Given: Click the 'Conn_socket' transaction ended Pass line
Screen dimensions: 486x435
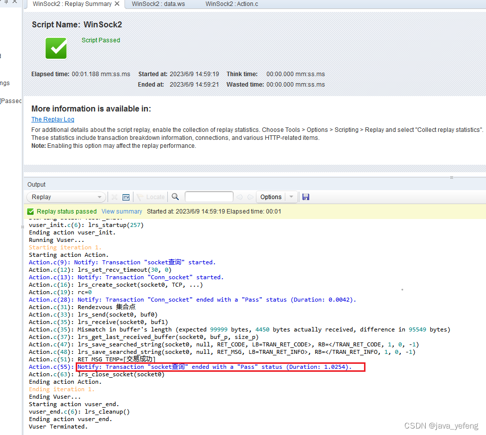Looking at the screenshot, I should click(x=192, y=300).
